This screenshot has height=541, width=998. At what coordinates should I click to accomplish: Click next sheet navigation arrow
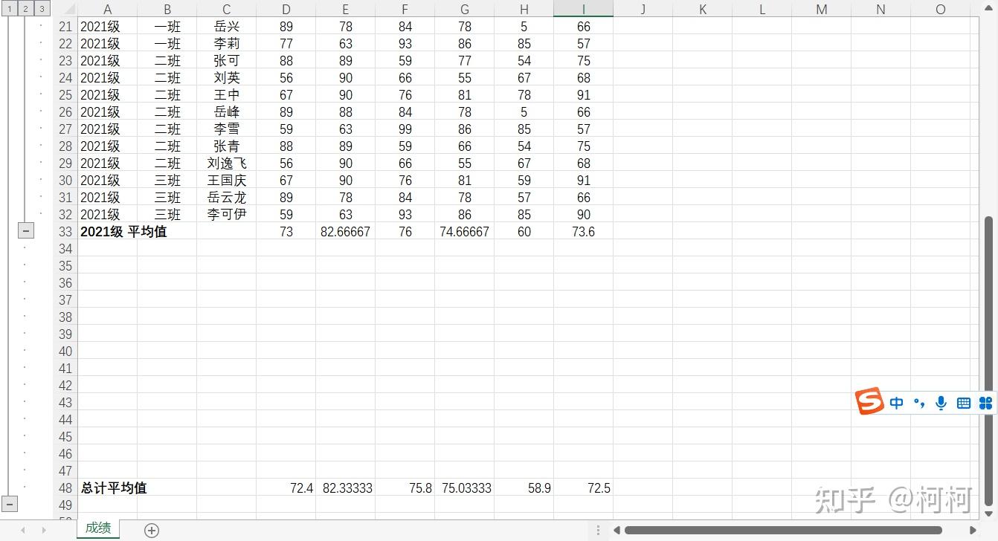point(44,530)
